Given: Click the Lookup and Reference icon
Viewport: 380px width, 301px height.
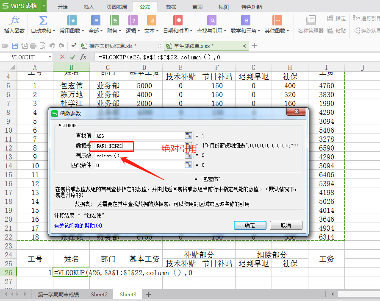Looking at the screenshot, I should tap(212, 20).
